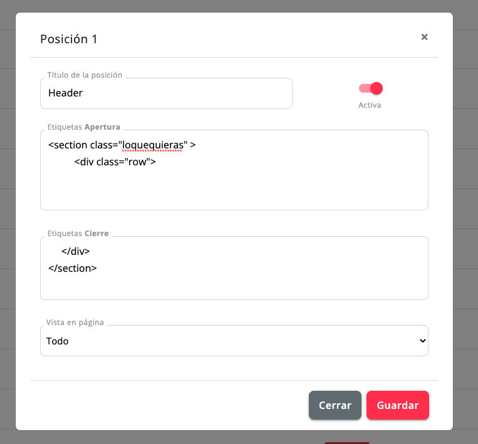Click the Activa label under the switch

click(370, 105)
